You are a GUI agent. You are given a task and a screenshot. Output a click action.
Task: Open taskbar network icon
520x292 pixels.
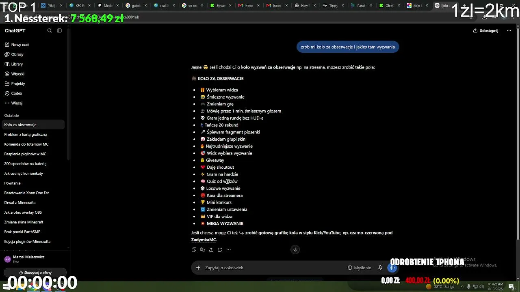[475, 287]
